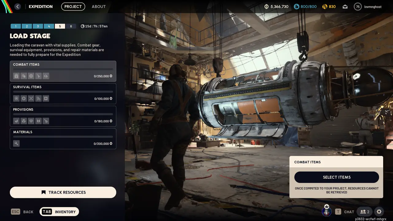Click the 0/100,000 survival value

pos(103,99)
